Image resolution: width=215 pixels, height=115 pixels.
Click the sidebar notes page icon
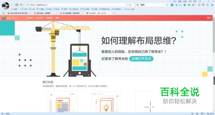point(199,5)
